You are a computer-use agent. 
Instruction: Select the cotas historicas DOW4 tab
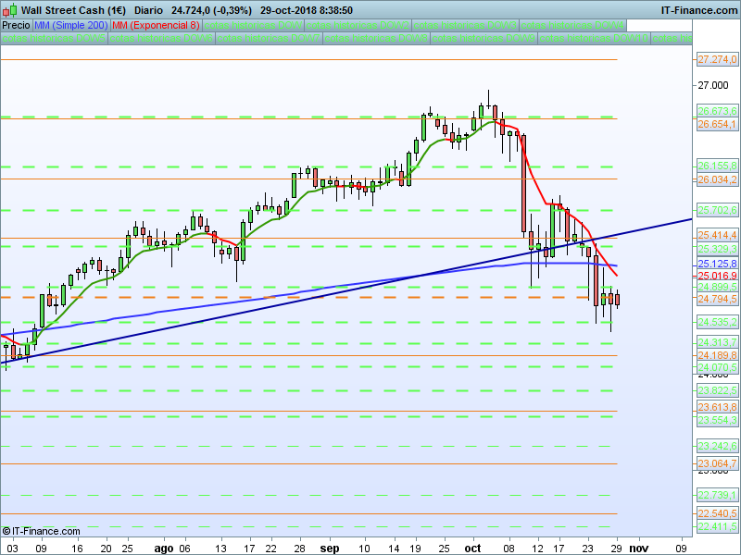572,25
